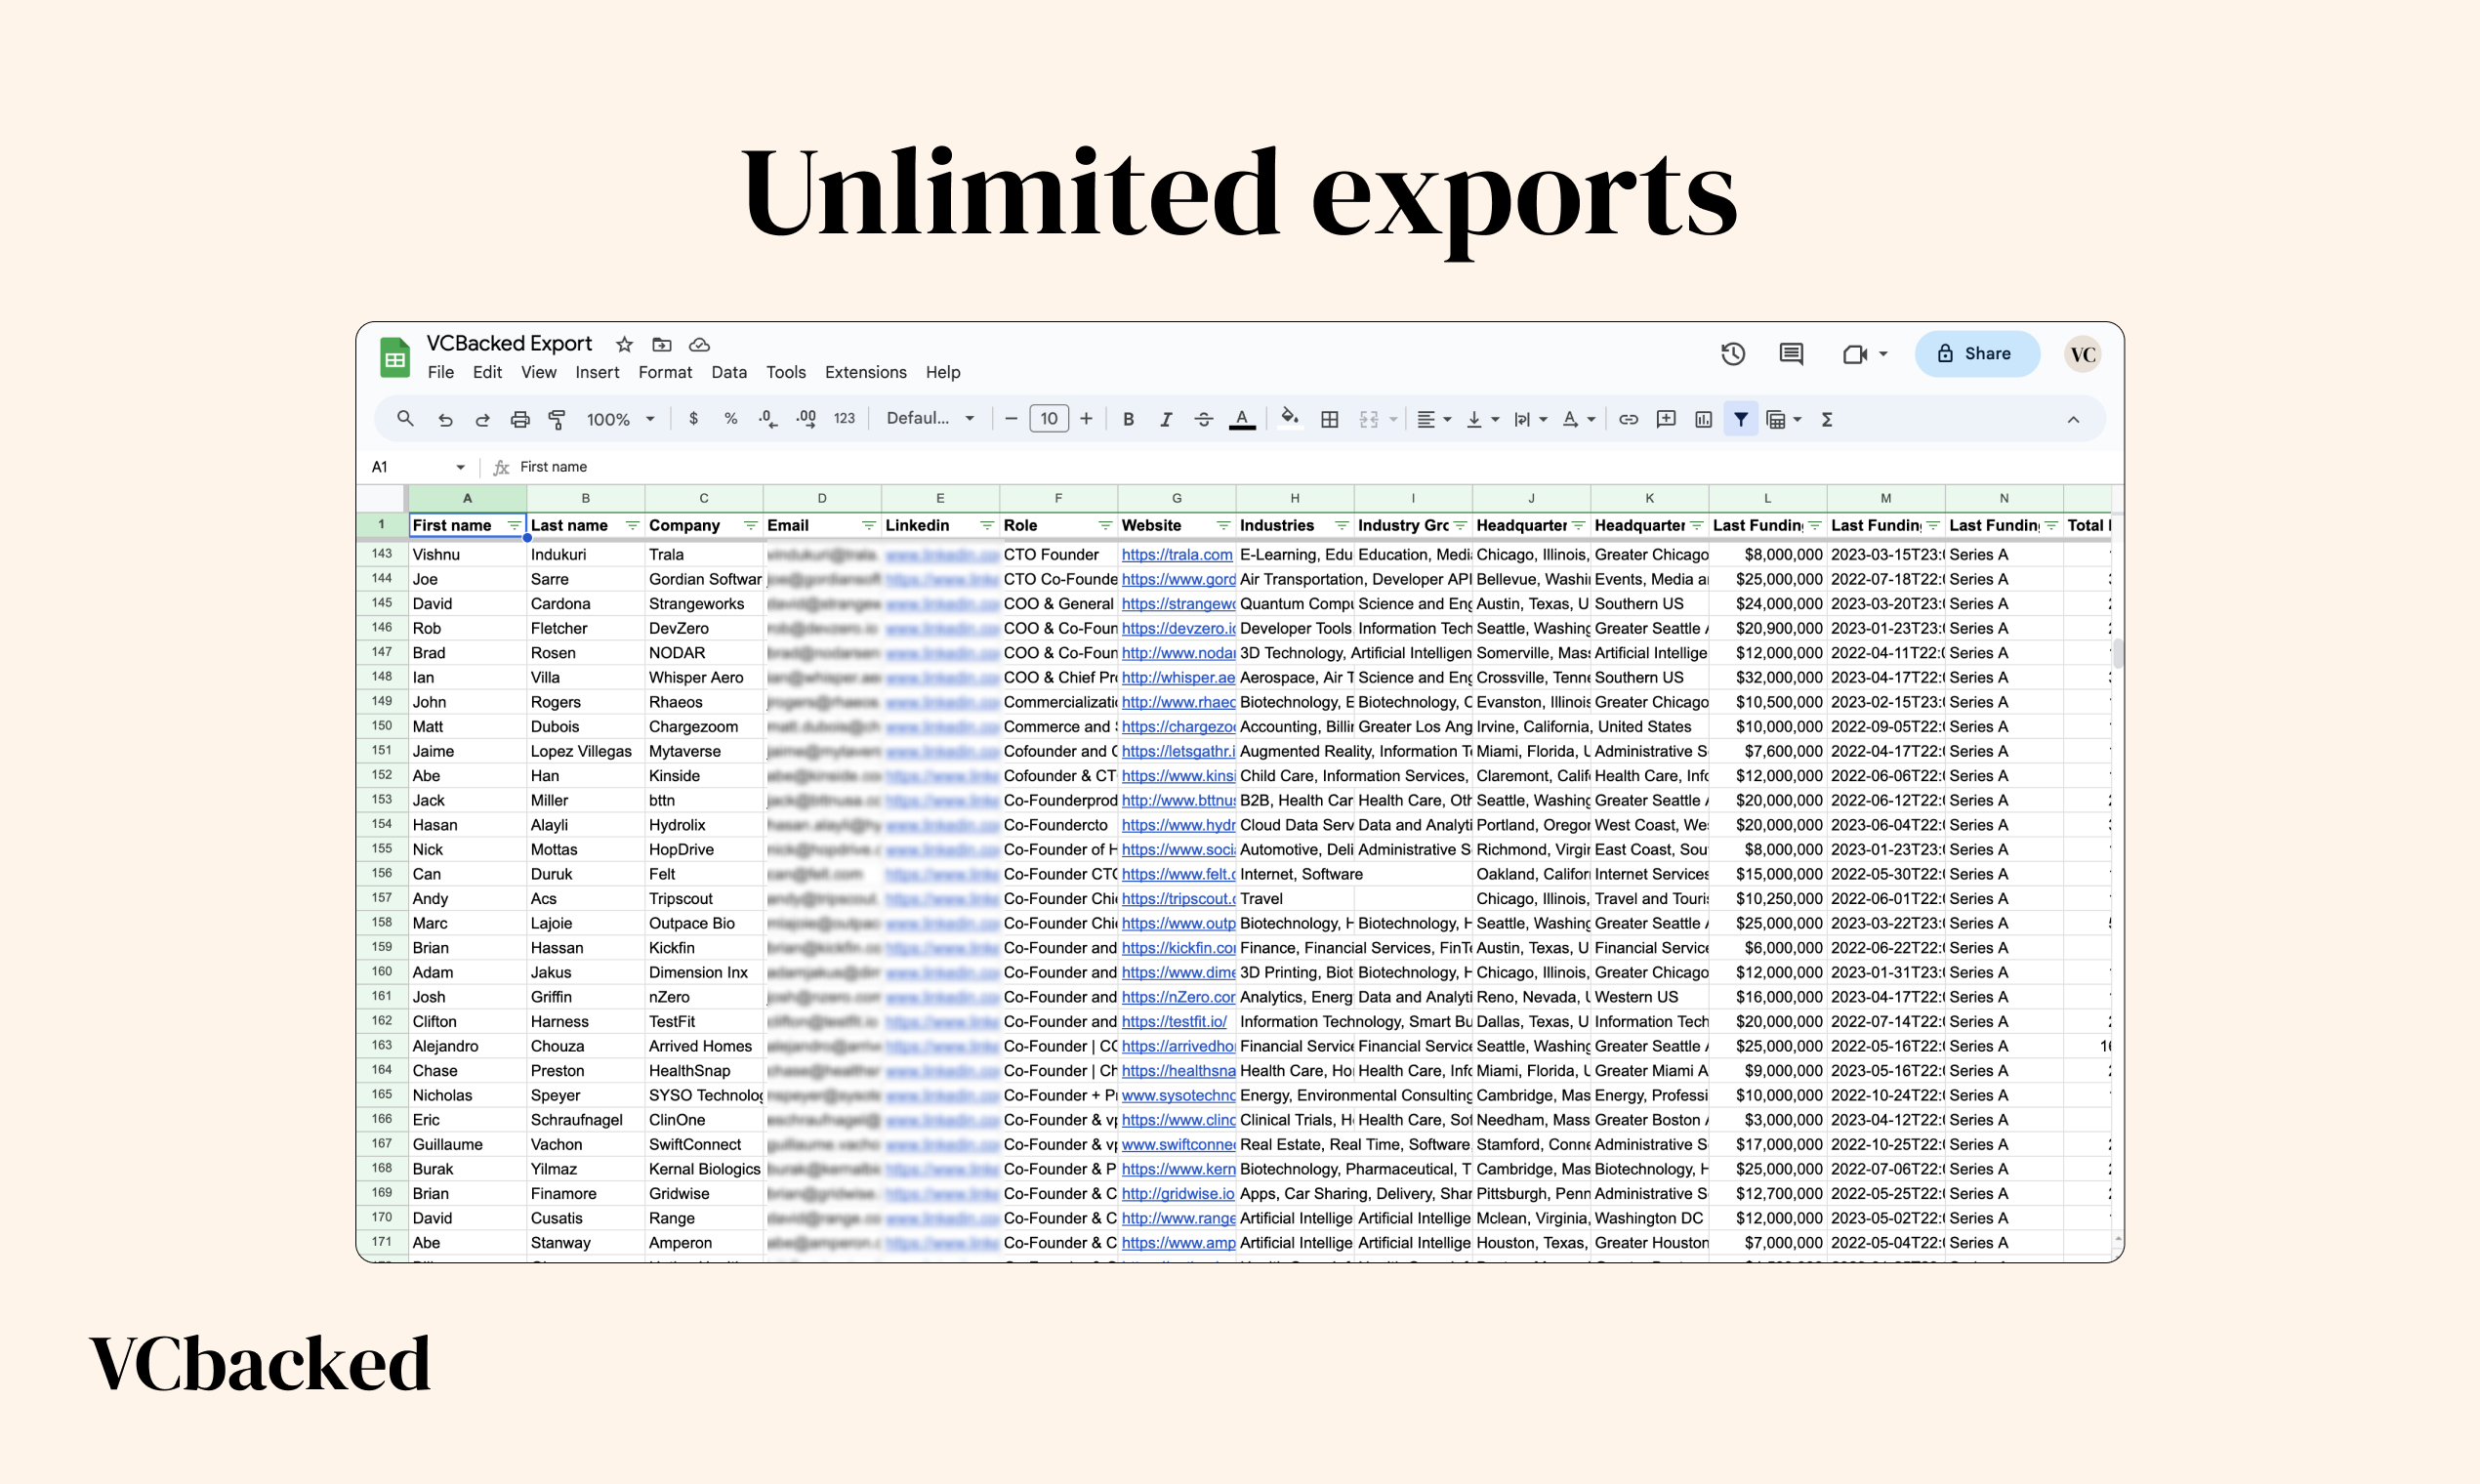Open the font family dropdown
The image size is (2480, 1484).
click(930, 419)
